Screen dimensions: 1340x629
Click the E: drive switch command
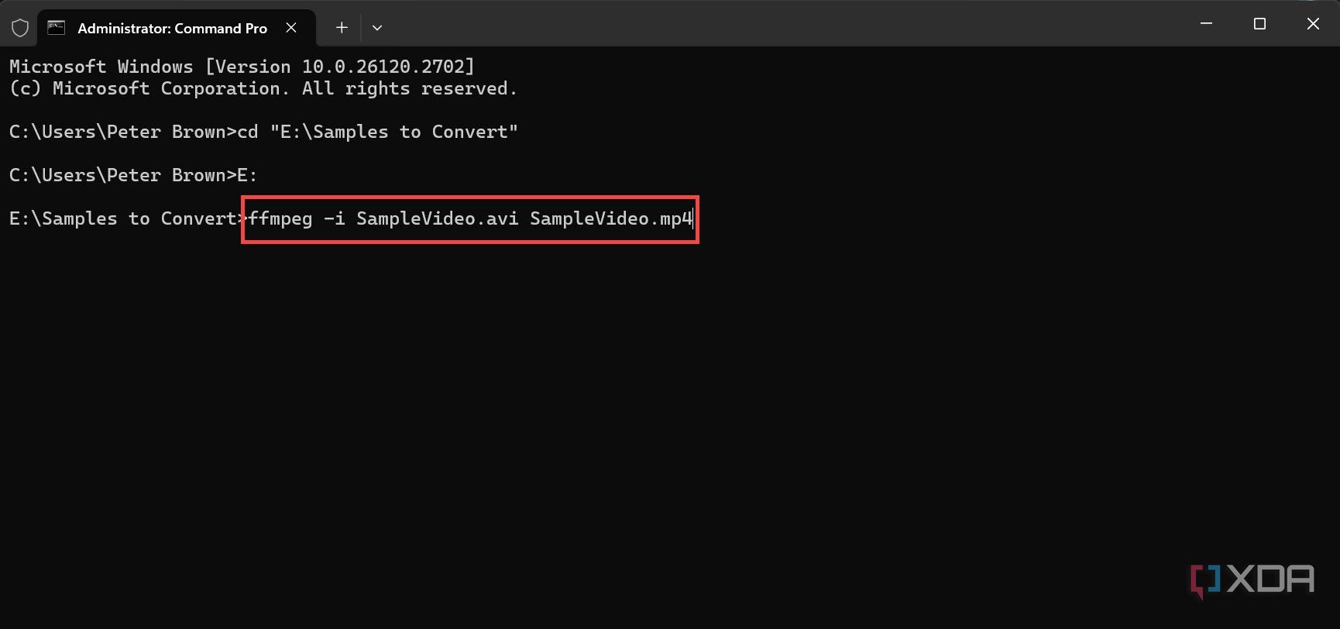tap(247, 176)
